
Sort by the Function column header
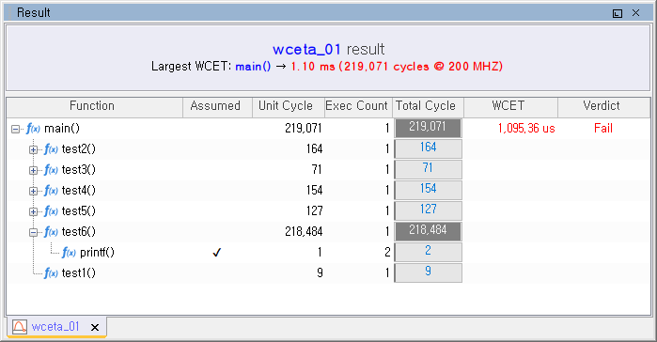point(95,107)
